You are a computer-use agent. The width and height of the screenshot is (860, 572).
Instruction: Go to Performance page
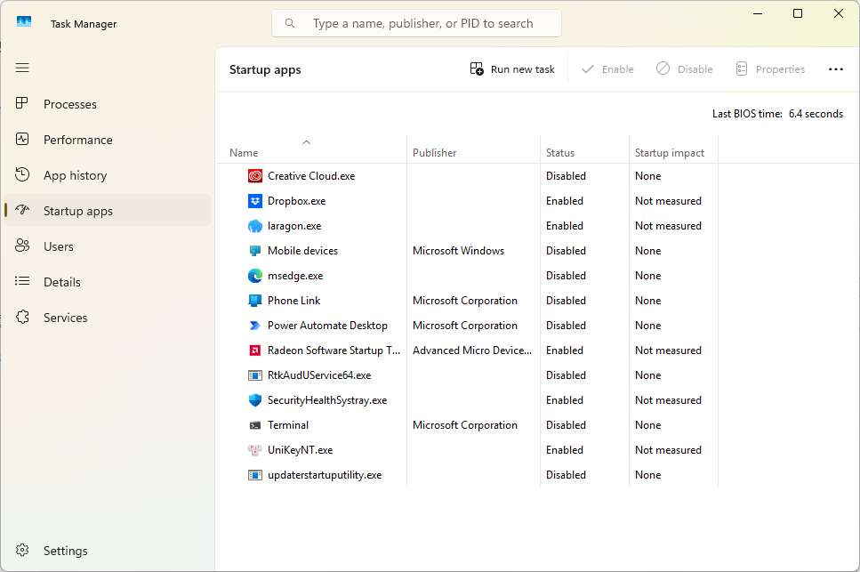108,140
